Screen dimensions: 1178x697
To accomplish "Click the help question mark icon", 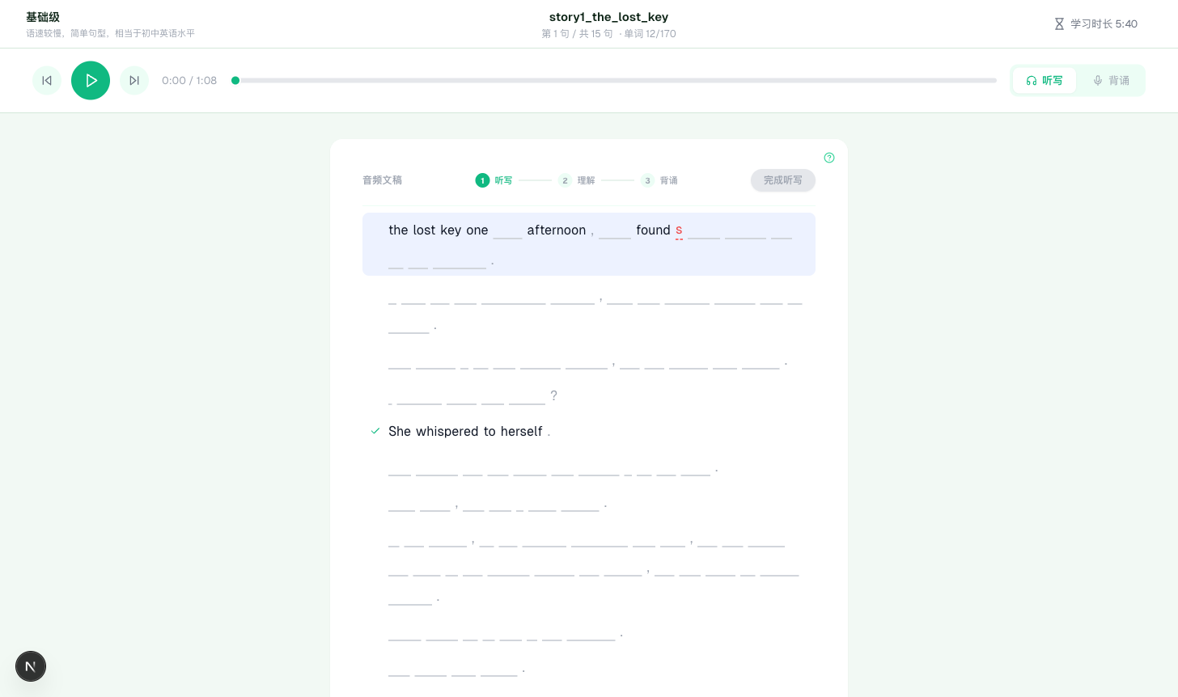I will point(829,158).
